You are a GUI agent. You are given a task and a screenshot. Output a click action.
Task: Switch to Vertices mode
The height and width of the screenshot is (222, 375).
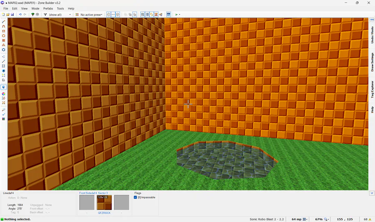(x=3, y=57)
